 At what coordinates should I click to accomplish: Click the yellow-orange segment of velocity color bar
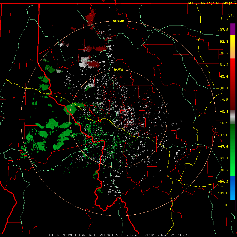pos(233,47)
